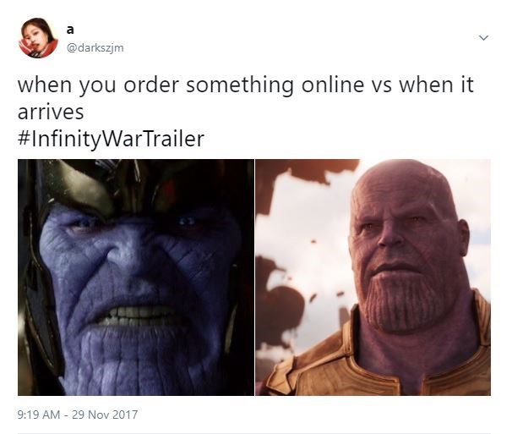This screenshot has width=512, height=434.
Task: Click the glowing blue eye in the left photo
Action: [186, 222]
